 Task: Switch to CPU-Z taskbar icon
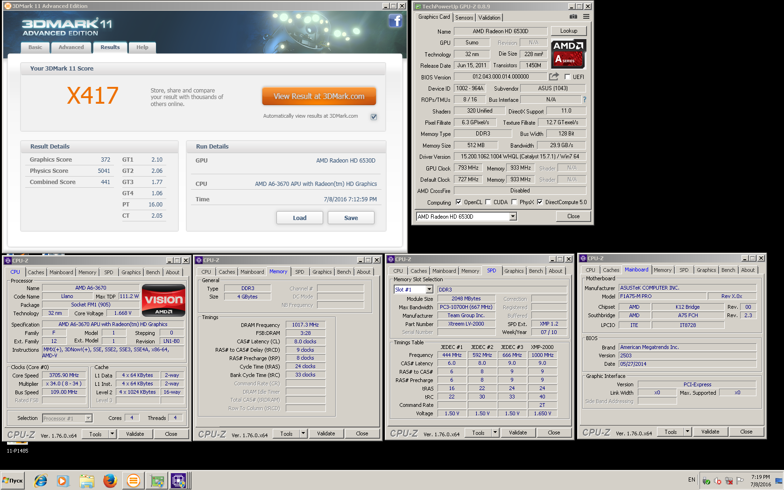(x=178, y=480)
